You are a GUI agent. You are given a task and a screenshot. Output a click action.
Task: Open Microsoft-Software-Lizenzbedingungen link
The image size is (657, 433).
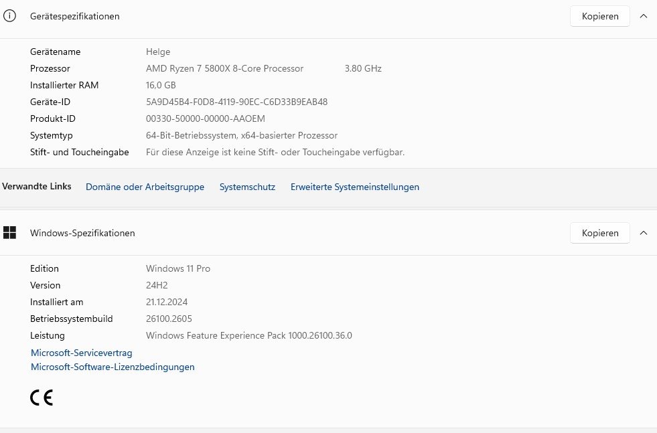tap(113, 367)
